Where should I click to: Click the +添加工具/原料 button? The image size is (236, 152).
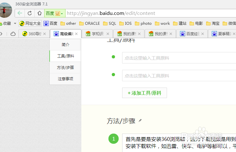tap(144, 93)
